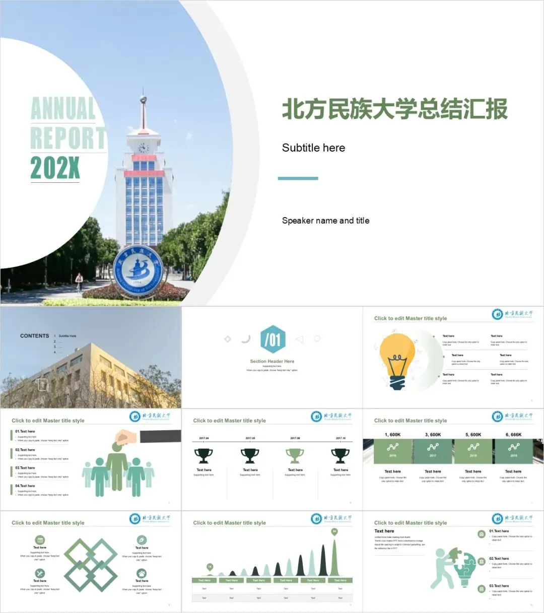
Task: Click the 3, 600K value
Action: [x=433, y=435]
